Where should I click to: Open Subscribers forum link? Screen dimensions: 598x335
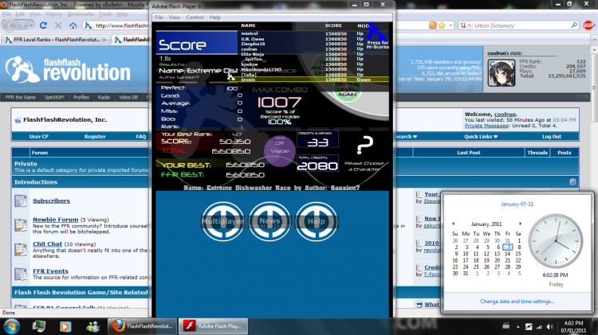(51, 201)
